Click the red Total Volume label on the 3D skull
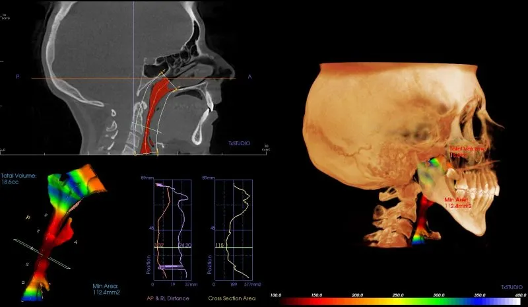 467,152
